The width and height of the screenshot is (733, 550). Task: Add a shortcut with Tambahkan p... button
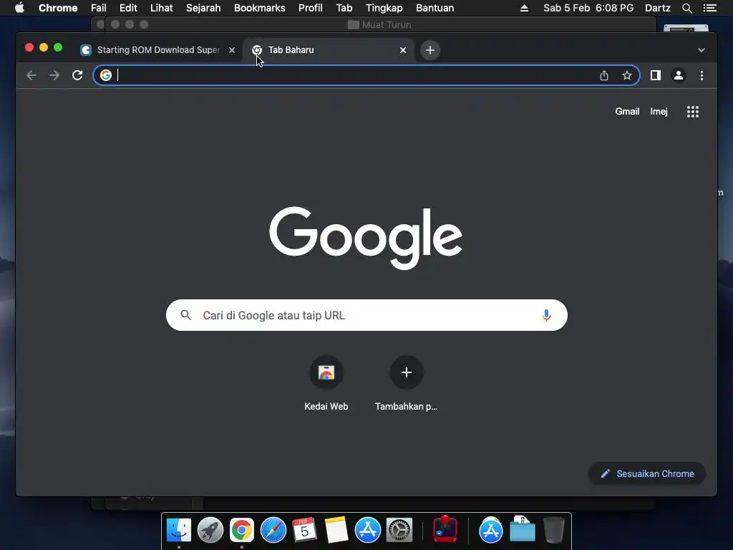tap(407, 384)
